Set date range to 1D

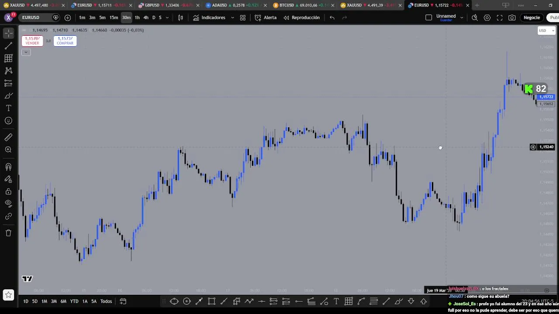[x=26, y=301]
